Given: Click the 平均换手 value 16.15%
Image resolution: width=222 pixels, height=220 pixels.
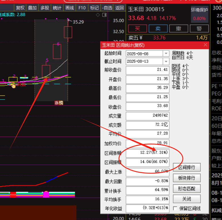Looking at the screenshot, I should [x=148, y=200].
